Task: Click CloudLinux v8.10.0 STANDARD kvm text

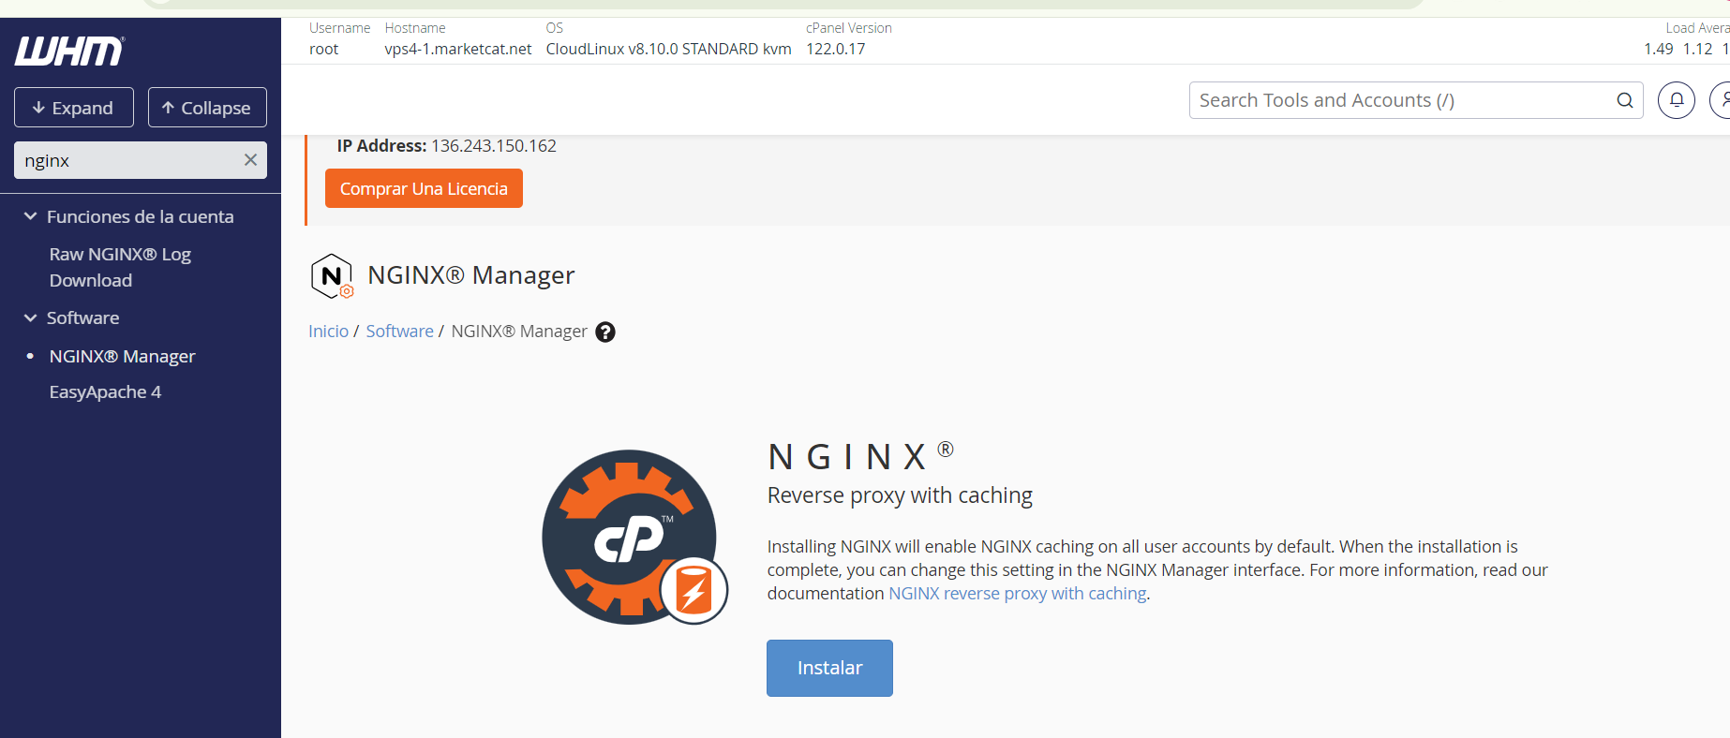Action: [x=668, y=49]
